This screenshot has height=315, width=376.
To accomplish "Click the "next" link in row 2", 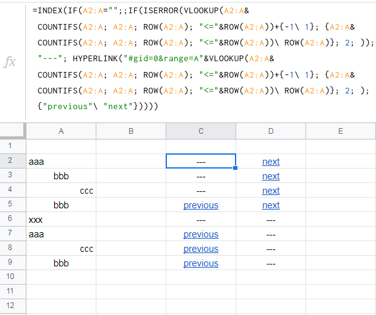I will tap(271, 162).
